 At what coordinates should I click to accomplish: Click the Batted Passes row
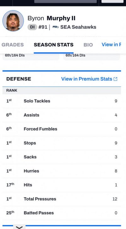point(62,213)
